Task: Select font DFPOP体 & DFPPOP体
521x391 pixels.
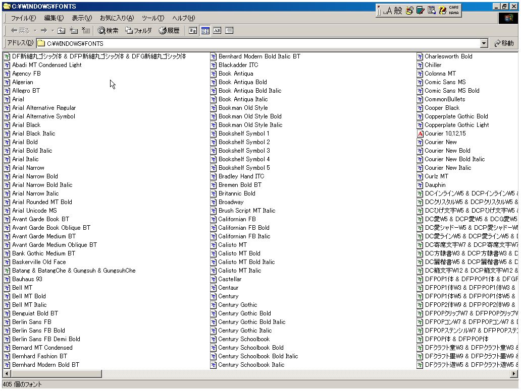Action: click(456, 339)
